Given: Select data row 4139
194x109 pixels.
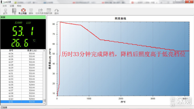Looking at the screenshot, I should (22, 96).
